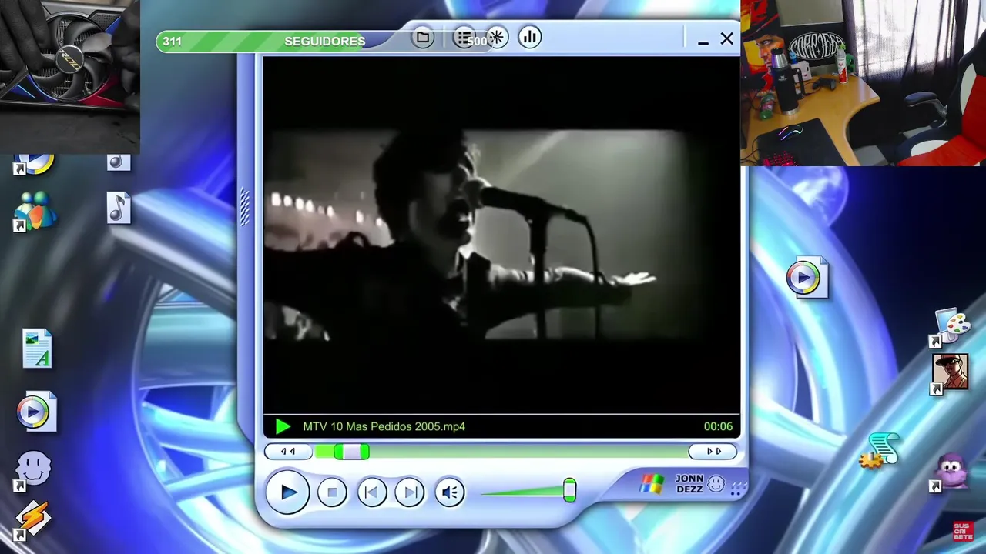This screenshot has height=554, width=986.
Task: Skip to next track
Action: pos(410,492)
